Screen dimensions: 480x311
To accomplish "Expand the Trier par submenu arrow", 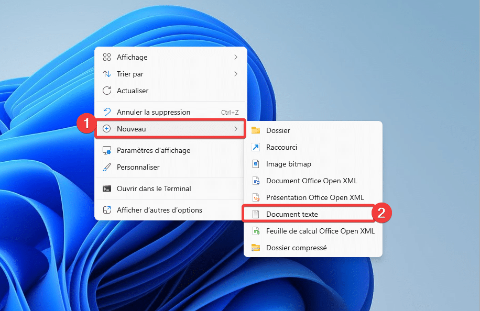I will click(236, 74).
